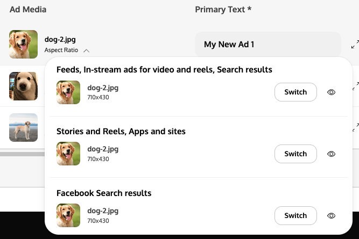Screen dimensions: 359x239
Task: Preview the Feeds placement with eye icon
Action: coord(331,92)
